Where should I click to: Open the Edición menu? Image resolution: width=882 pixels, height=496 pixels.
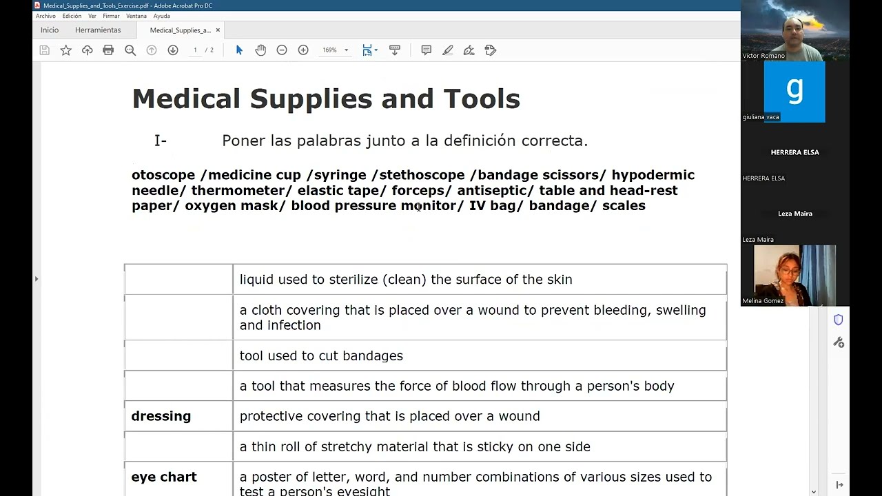[x=72, y=16]
